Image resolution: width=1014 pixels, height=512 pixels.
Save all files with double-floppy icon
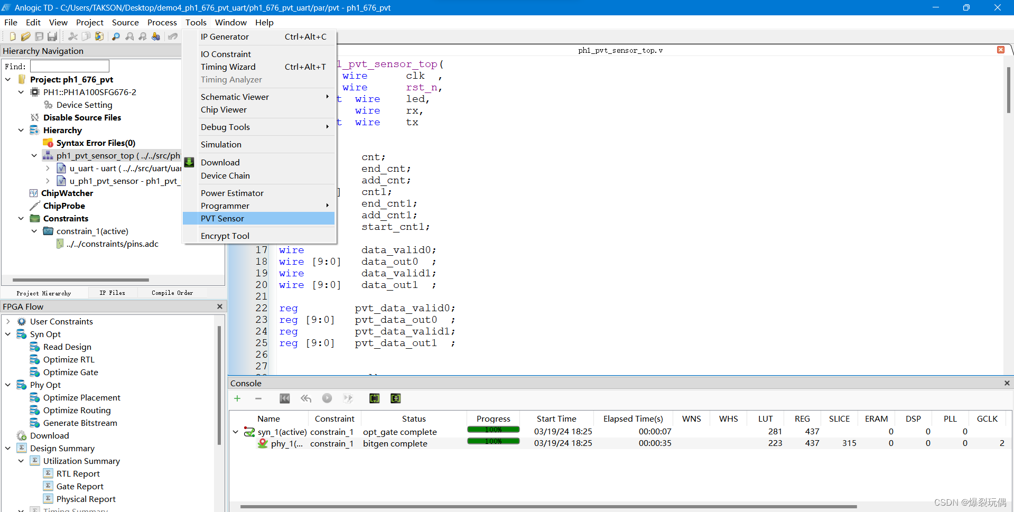point(52,36)
